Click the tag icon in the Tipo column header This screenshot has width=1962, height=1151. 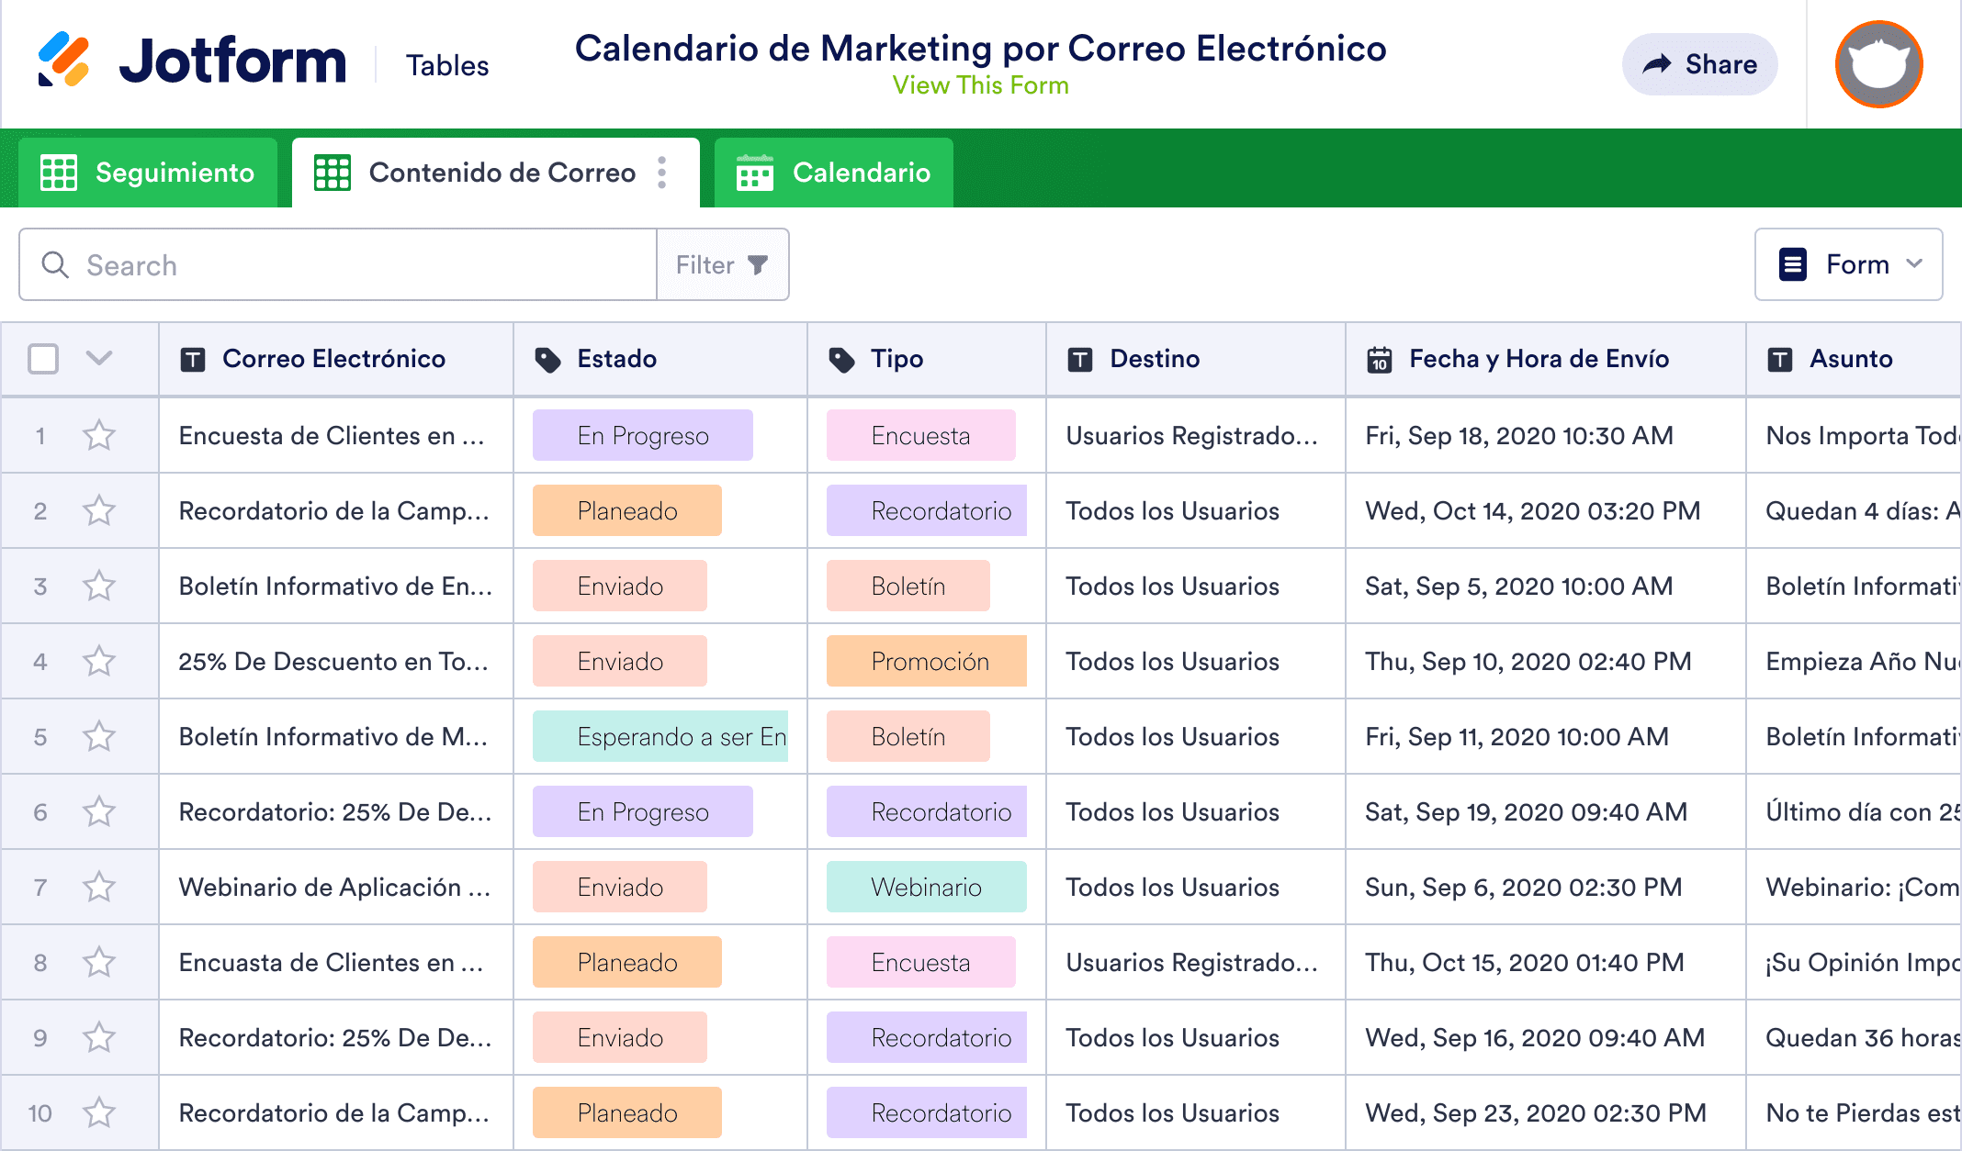tap(842, 359)
